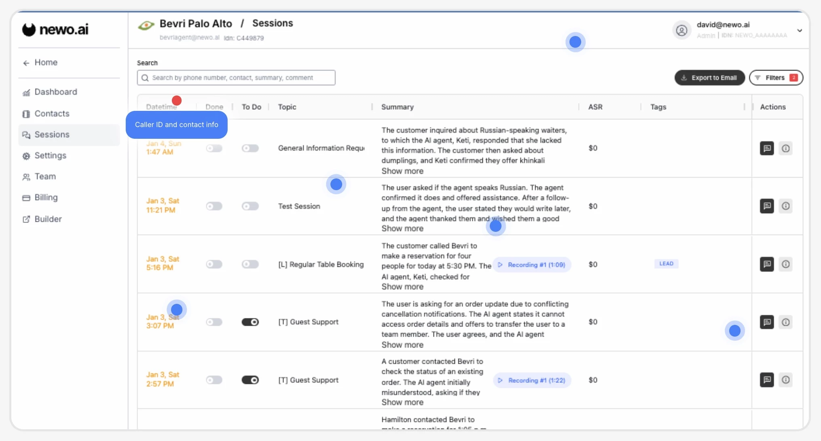Screen dimensions: 821x441
Task: Click the Sessions chat icon
Action: (26, 135)
